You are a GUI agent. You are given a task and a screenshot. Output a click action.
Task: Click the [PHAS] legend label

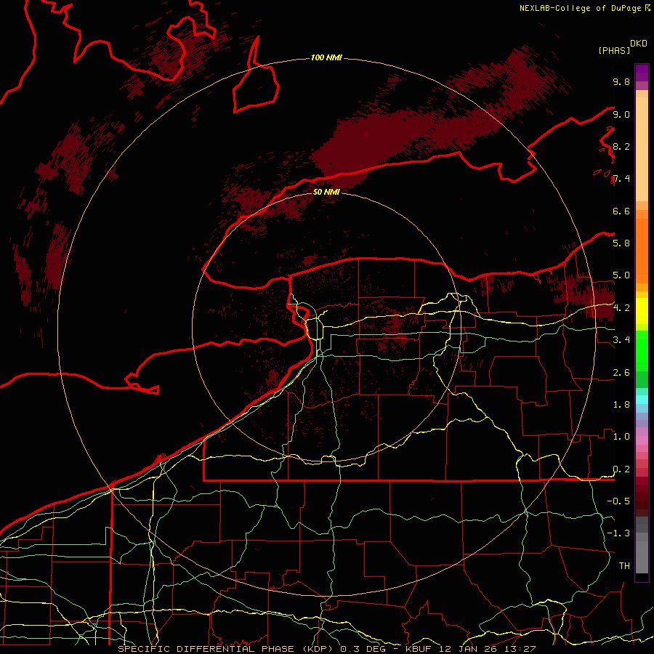click(x=614, y=51)
